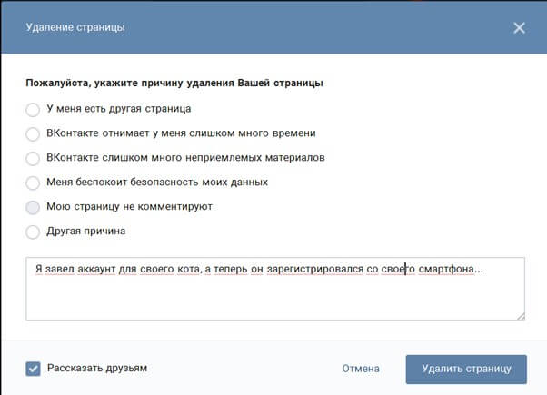The width and height of the screenshot is (547, 395).
Task: Close the Удаление страницы dialog with the X
Action: click(519, 28)
